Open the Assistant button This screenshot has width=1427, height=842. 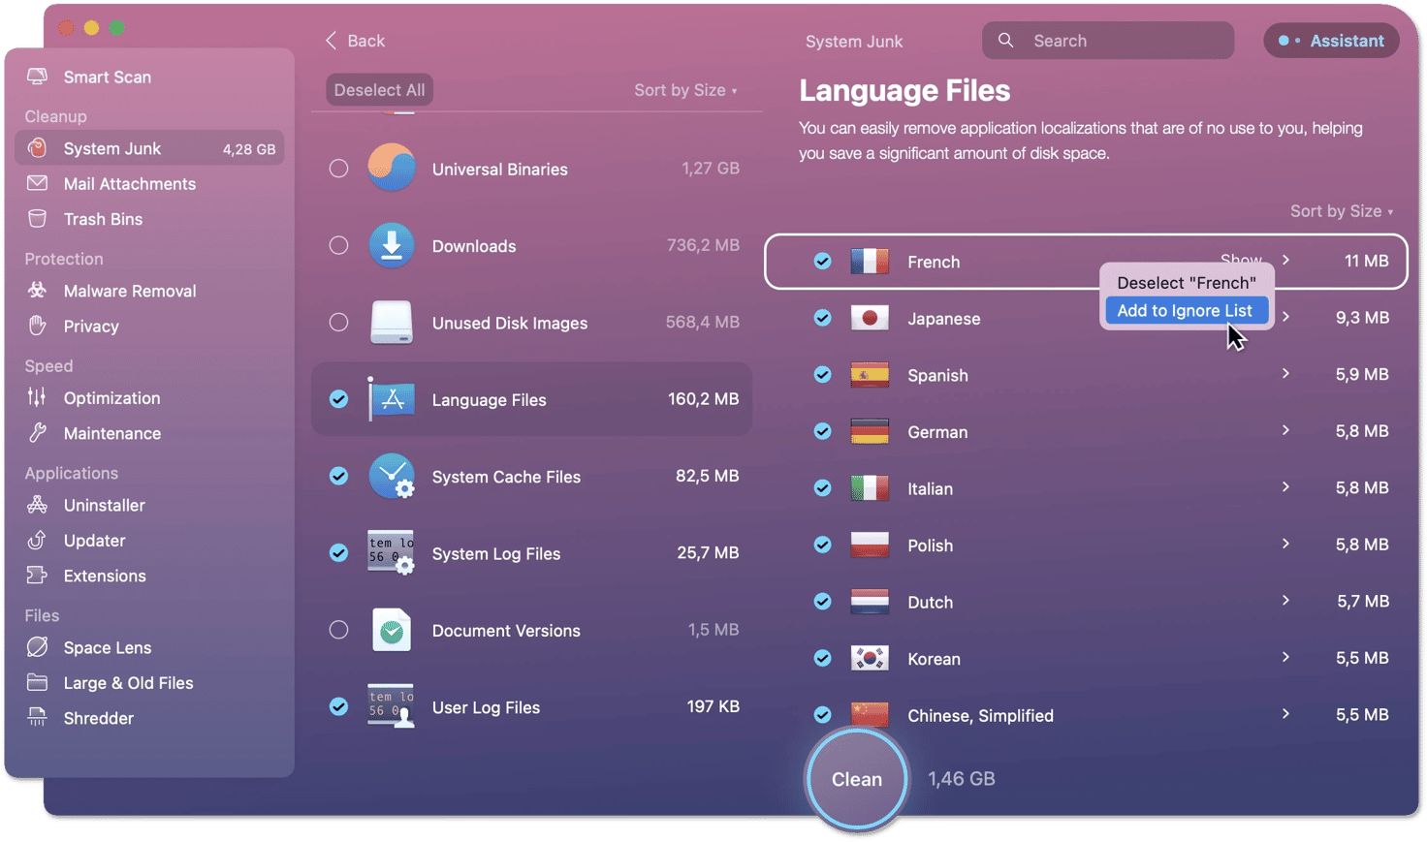(1331, 41)
